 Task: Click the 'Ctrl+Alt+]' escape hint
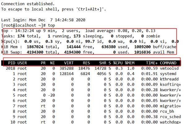click(90, 9)
